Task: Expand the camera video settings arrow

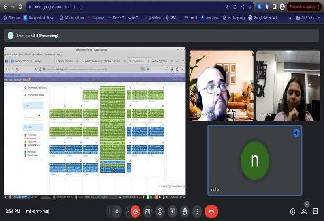Action: pos(128,212)
